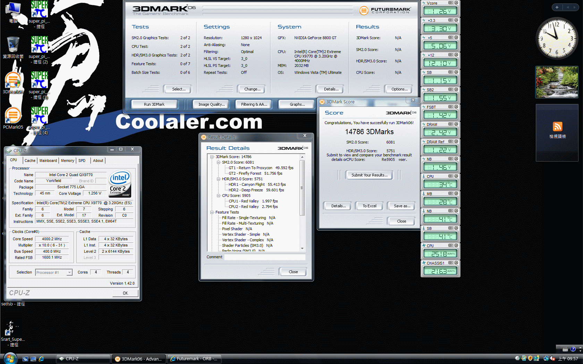
Task: Click To Excel in 3DMark Score window
Action: (369, 206)
